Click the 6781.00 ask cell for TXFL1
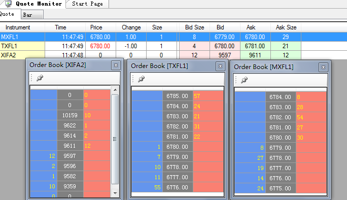Viewport: 347px width, 200px height. click(x=255, y=46)
